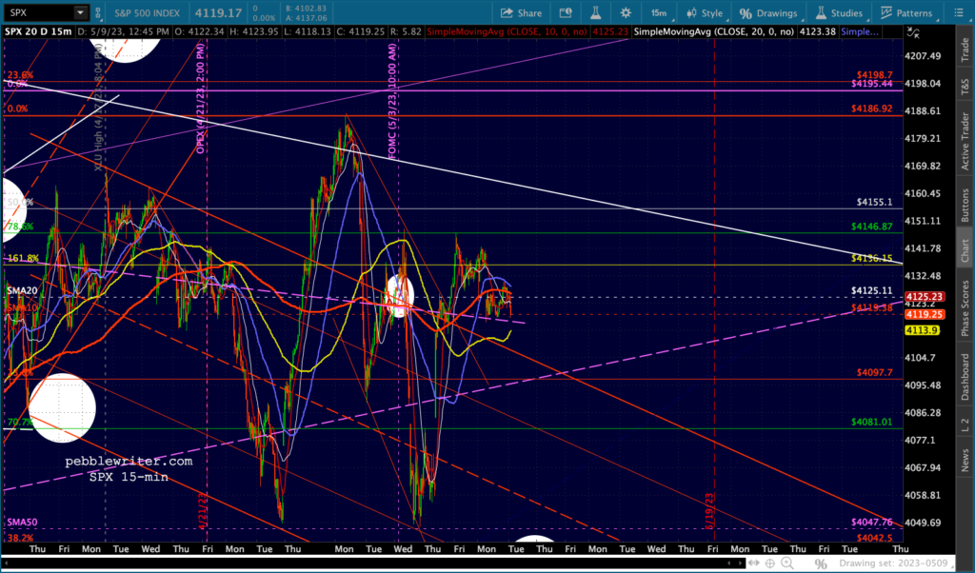The height and width of the screenshot is (573, 975).
Task: Open the Patterns menu
Action: click(x=905, y=12)
